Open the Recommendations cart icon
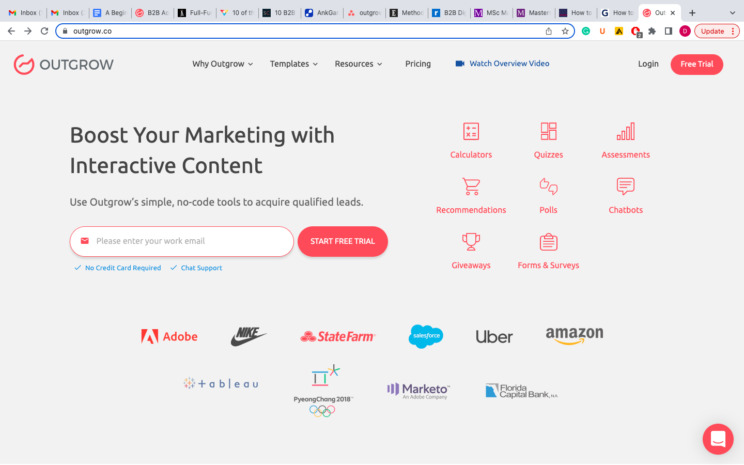Viewport: 744px width, 465px height. 471,187
